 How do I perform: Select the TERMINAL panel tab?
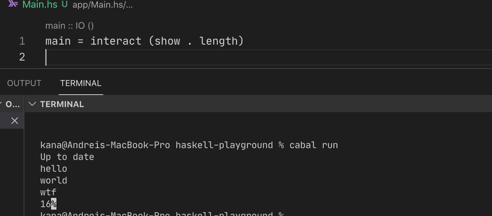pos(81,83)
